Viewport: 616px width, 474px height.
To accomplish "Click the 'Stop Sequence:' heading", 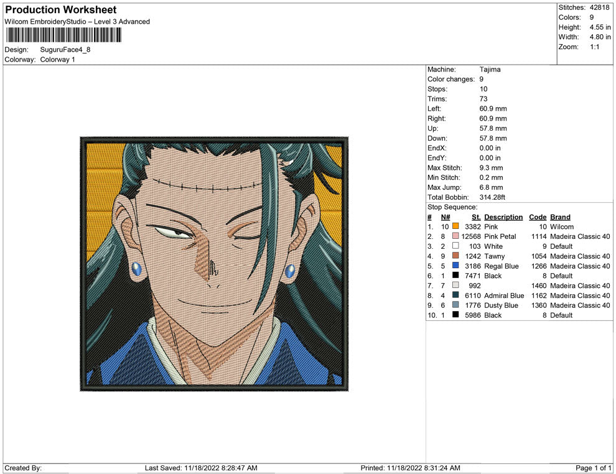I will point(452,207).
